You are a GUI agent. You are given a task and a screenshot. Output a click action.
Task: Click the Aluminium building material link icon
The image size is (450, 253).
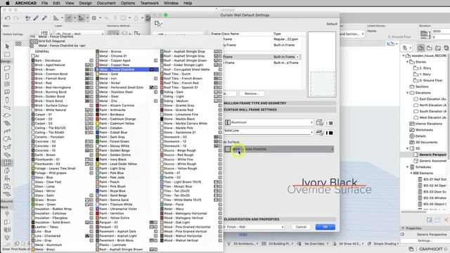[x=319, y=122]
